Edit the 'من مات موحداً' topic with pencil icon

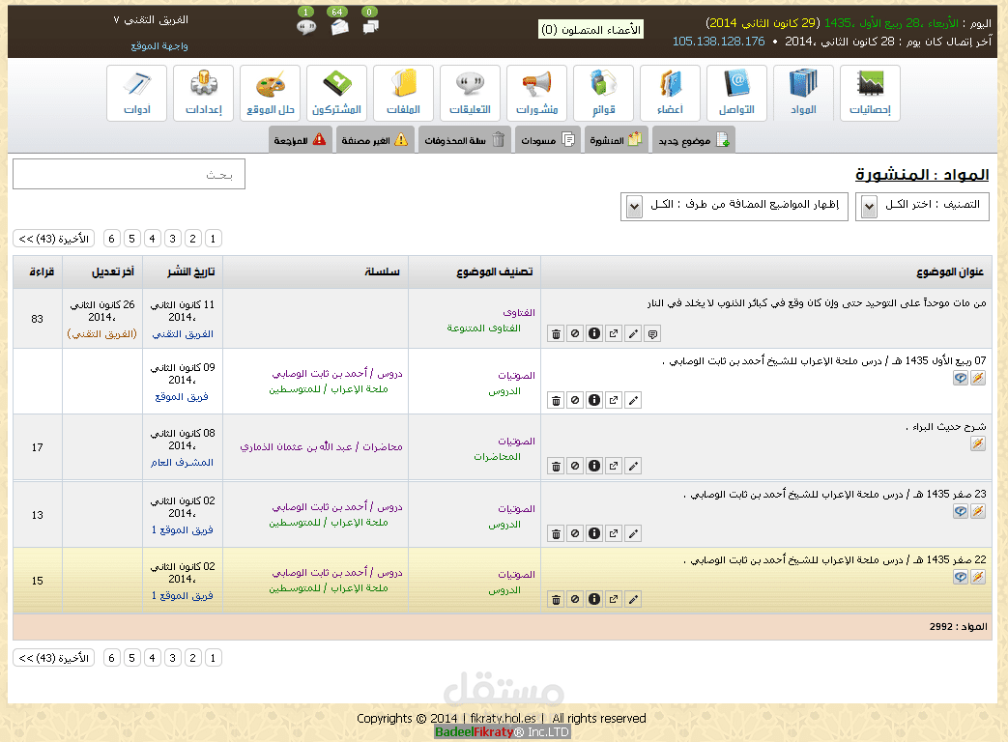[633, 334]
